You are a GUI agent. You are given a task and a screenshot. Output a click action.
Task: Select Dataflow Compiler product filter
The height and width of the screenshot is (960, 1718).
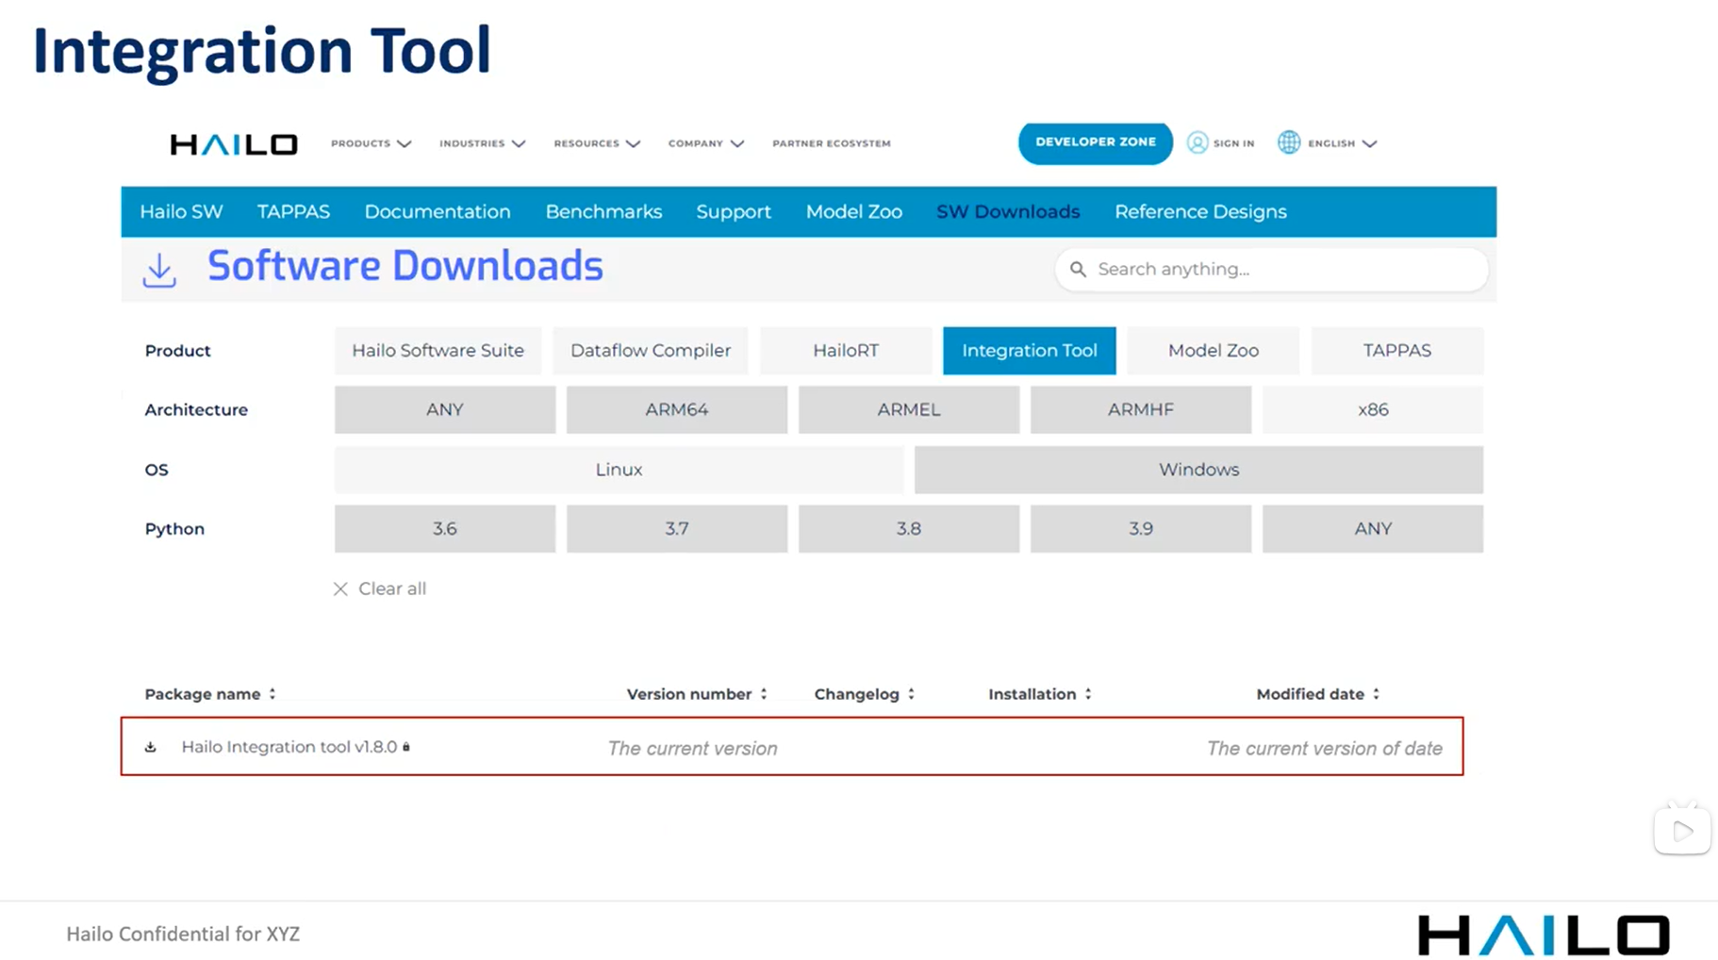651,351
